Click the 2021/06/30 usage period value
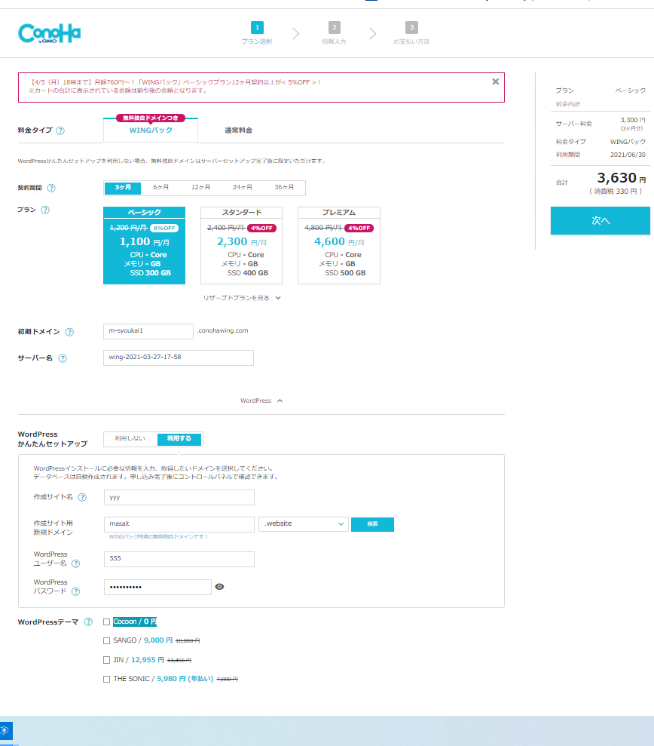This screenshot has width=654, height=746. pyautogui.click(x=628, y=155)
